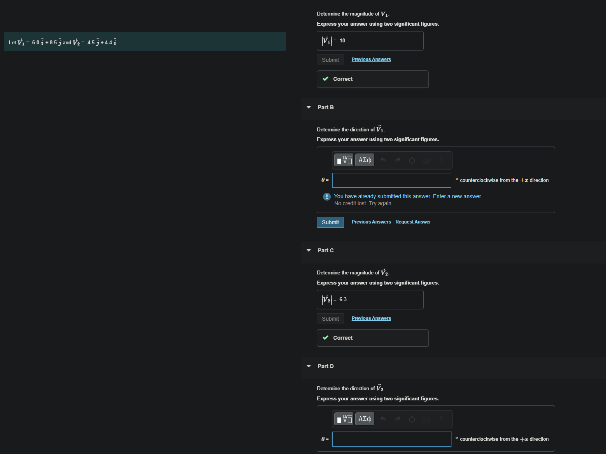Collapse the Part C section
The image size is (606, 454).
pos(309,250)
